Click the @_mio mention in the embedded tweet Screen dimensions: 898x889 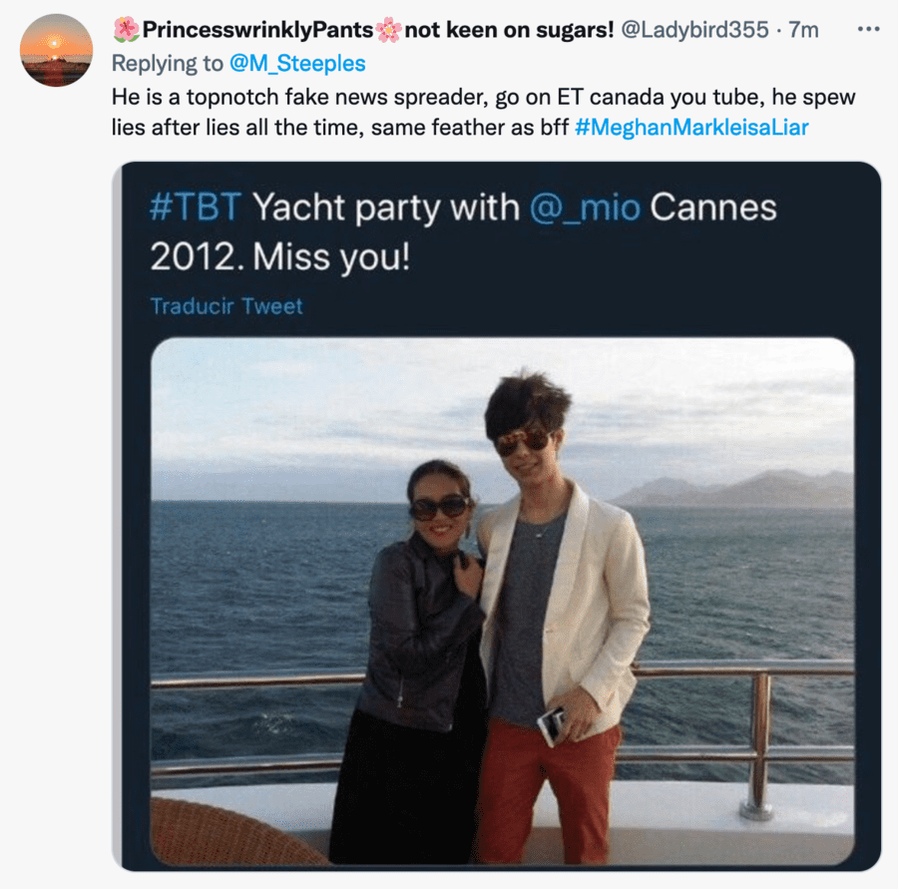click(584, 209)
